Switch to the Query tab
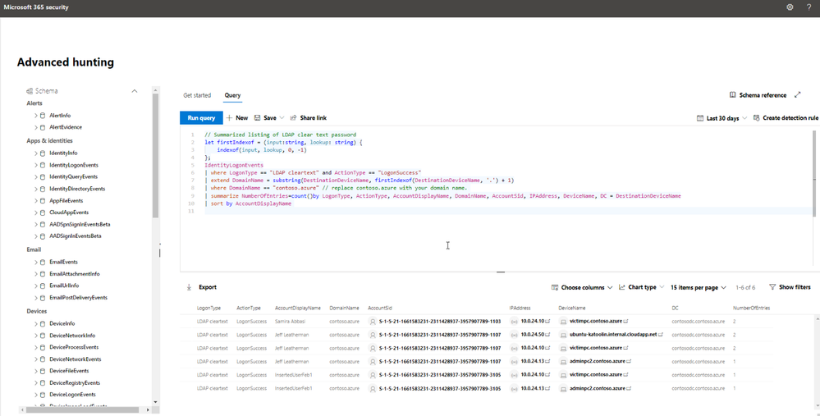This screenshot has width=820, height=416. click(x=233, y=95)
